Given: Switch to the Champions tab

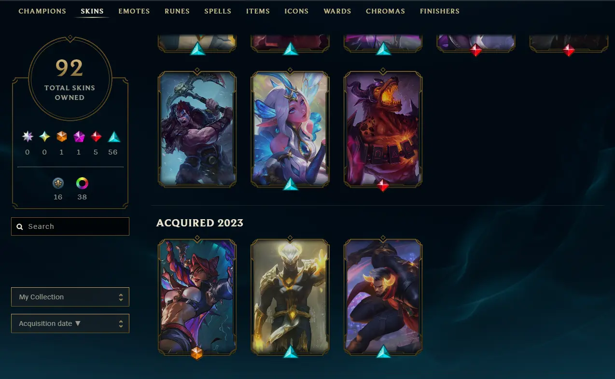Looking at the screenshot, I should (42, 11).
